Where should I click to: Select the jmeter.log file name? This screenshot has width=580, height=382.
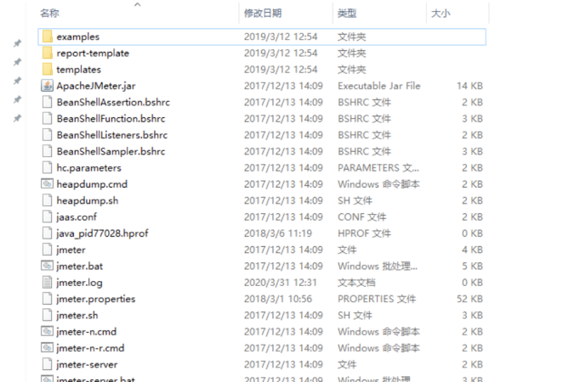[79, 283]
